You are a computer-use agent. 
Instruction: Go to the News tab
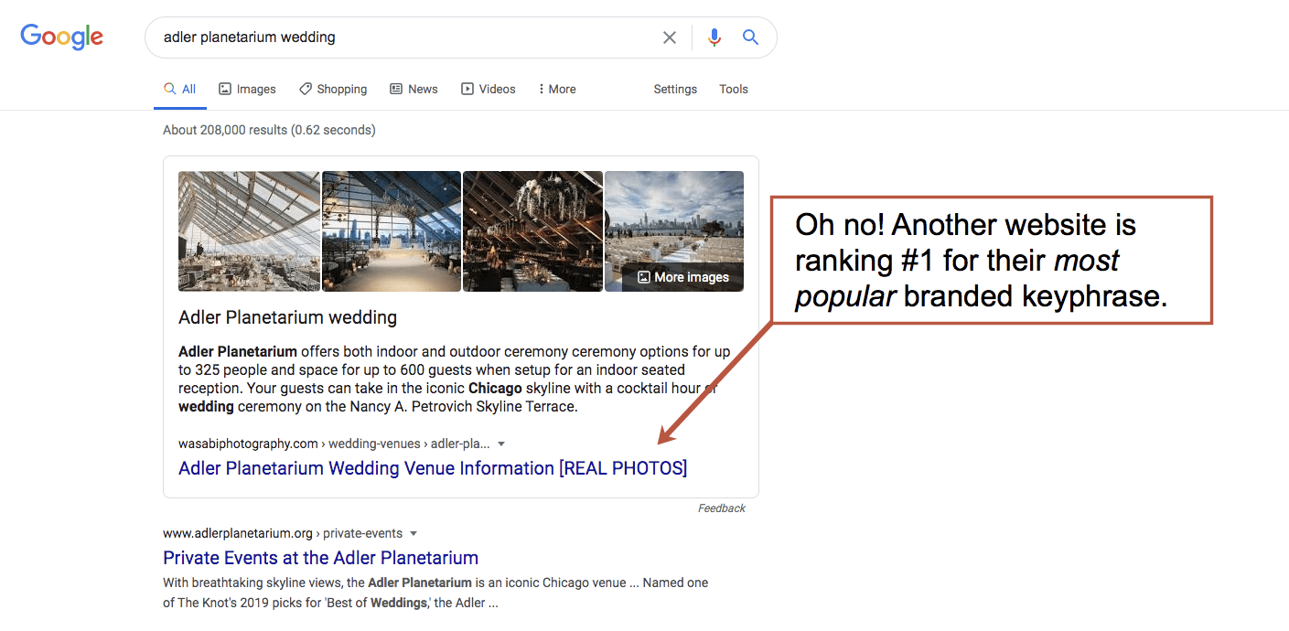click(x=414, y=89)
